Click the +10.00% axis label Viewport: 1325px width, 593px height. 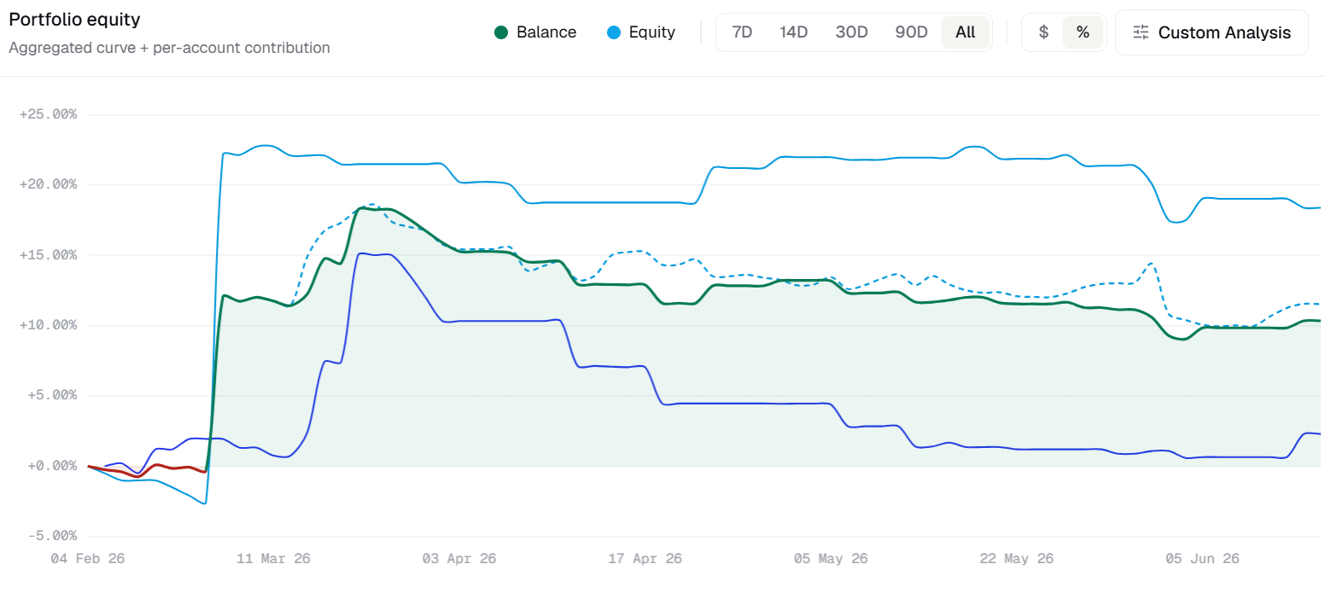(x=48, y=325)
